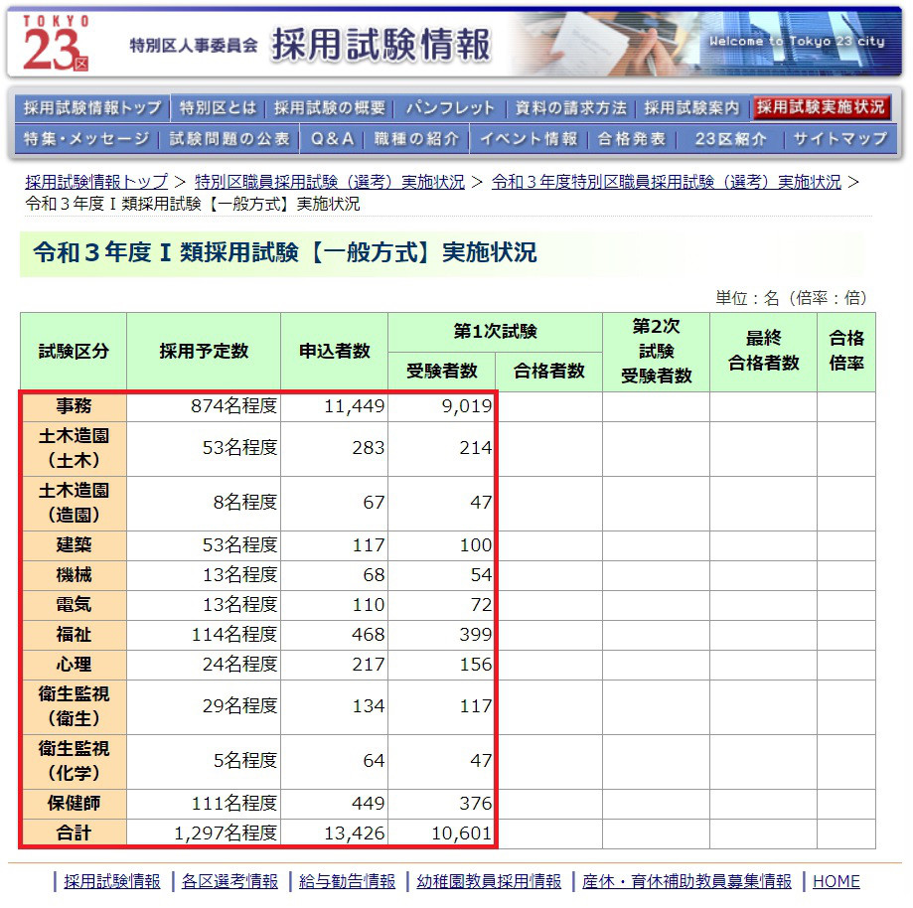Click footer link 産休・育休補助教員募集情報
The width and height of the screenshot is (913, 908).
[x=686, y=881]
